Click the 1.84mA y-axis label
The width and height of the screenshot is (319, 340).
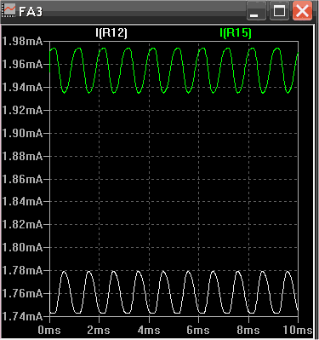(22, 202)
